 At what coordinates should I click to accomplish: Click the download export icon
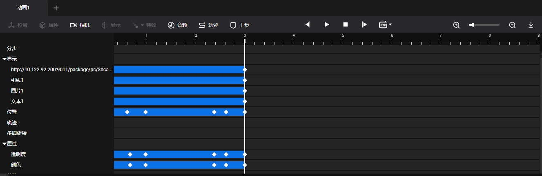[x=531, y=25]
